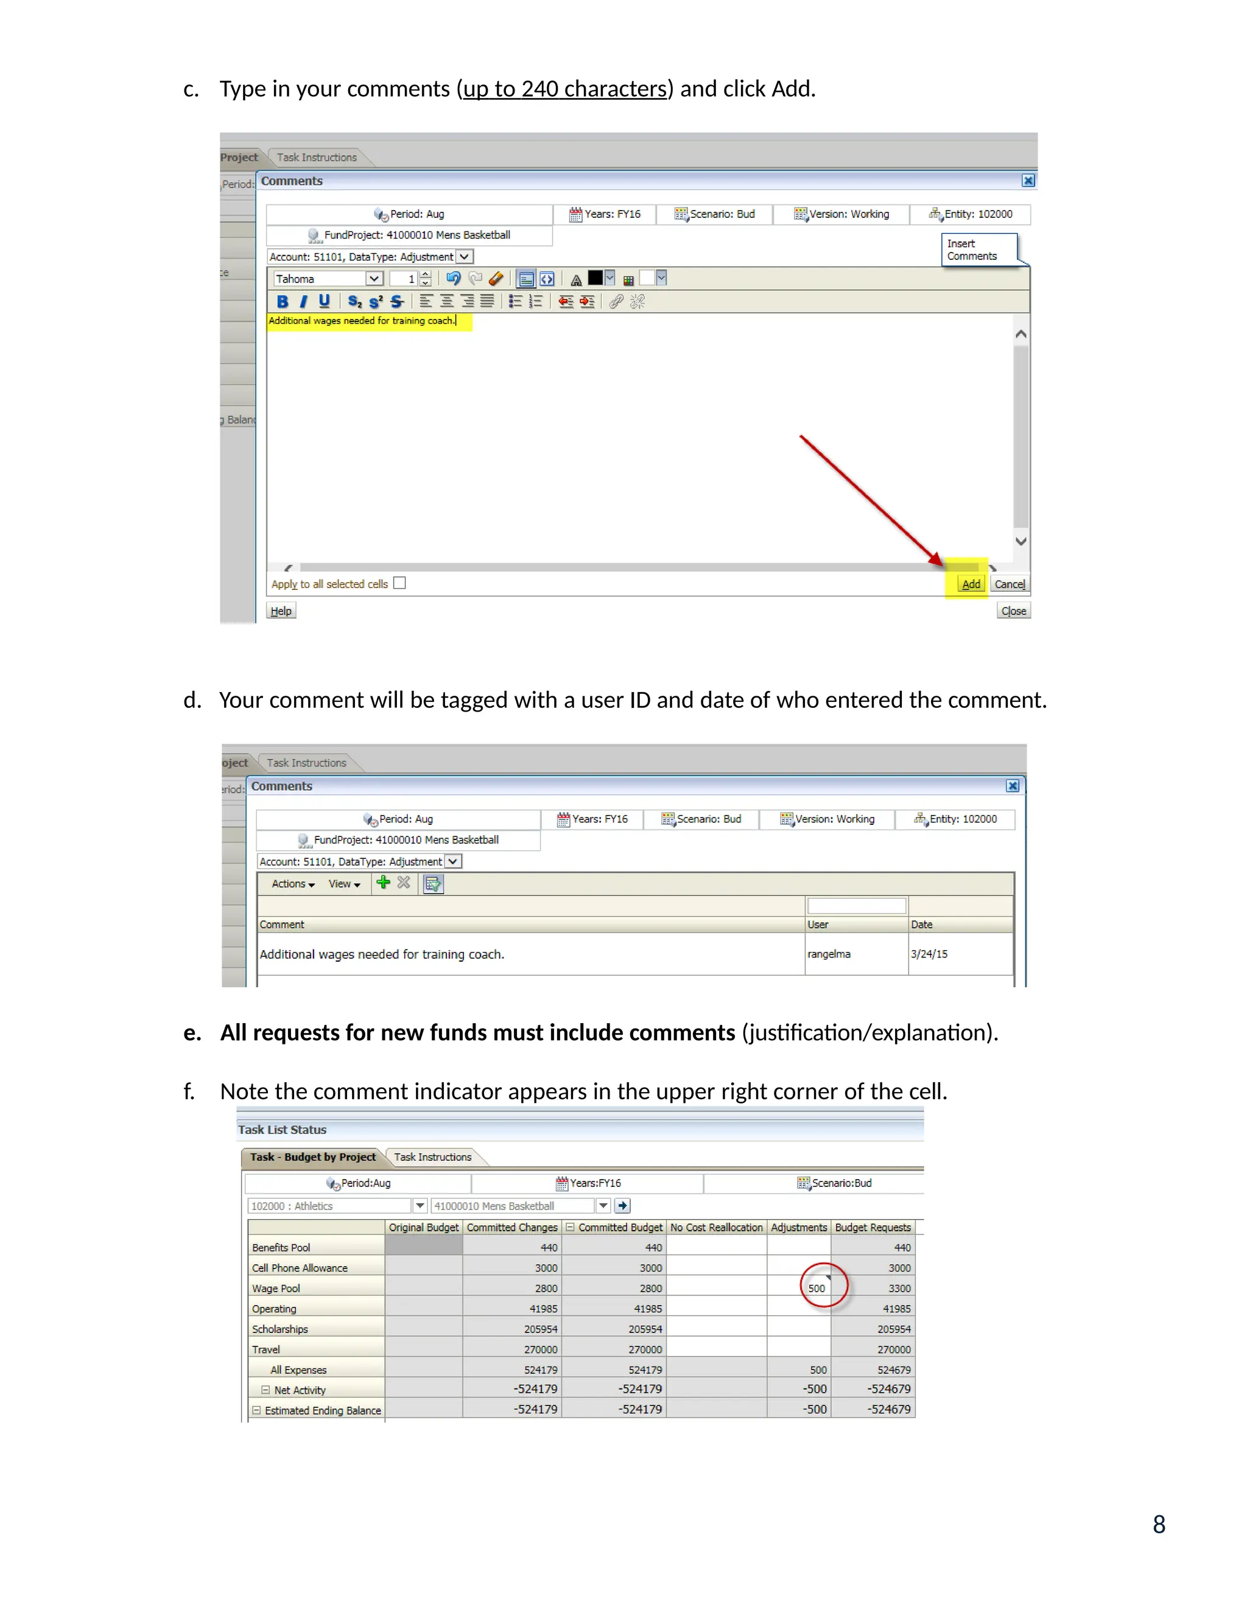Click the italic formatting icon

coord(303,301)
